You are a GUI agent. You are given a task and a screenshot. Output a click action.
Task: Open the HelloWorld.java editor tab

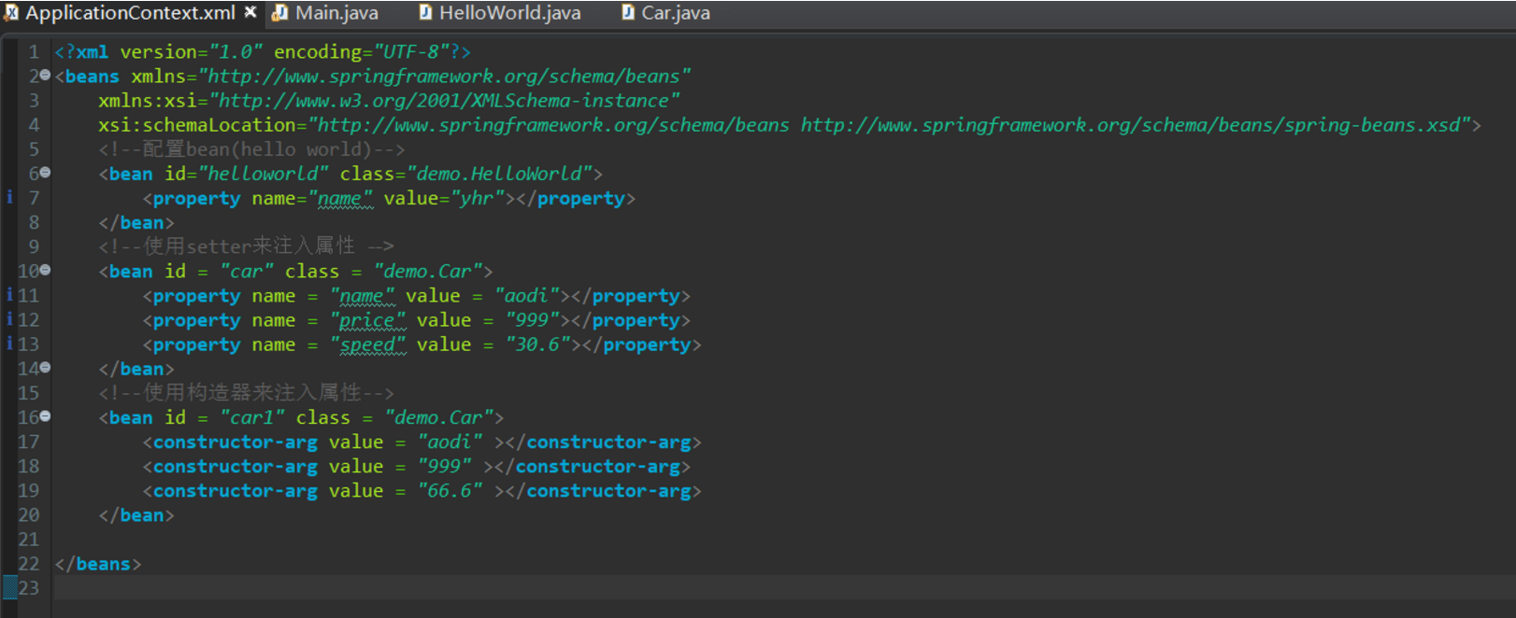pos(509,13)
